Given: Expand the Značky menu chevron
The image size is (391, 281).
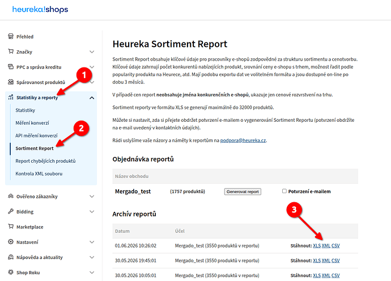Looking at the screenshot, I should 92,52.
